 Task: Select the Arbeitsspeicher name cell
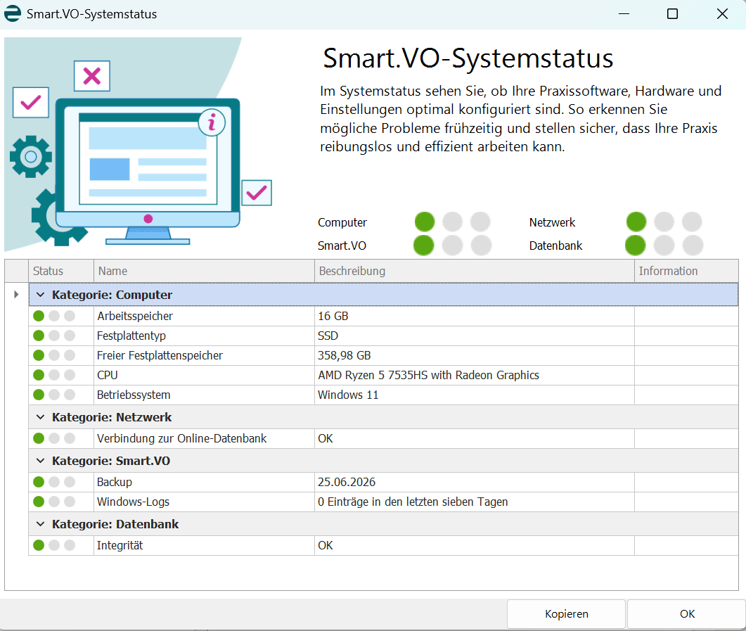point(204,316)
